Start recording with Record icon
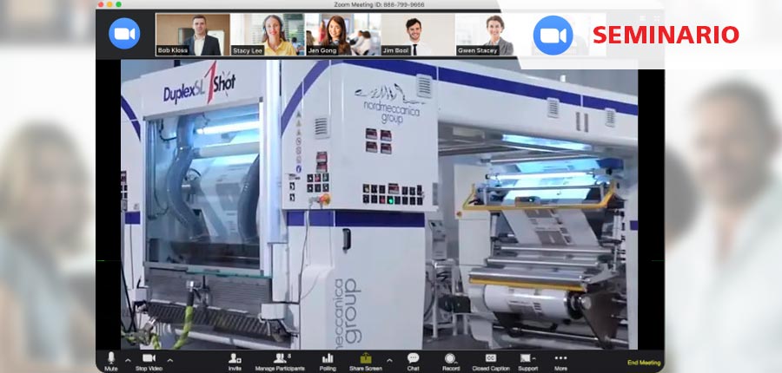The height and width of the screenshot is (373, 782). (x=450, y=359)
